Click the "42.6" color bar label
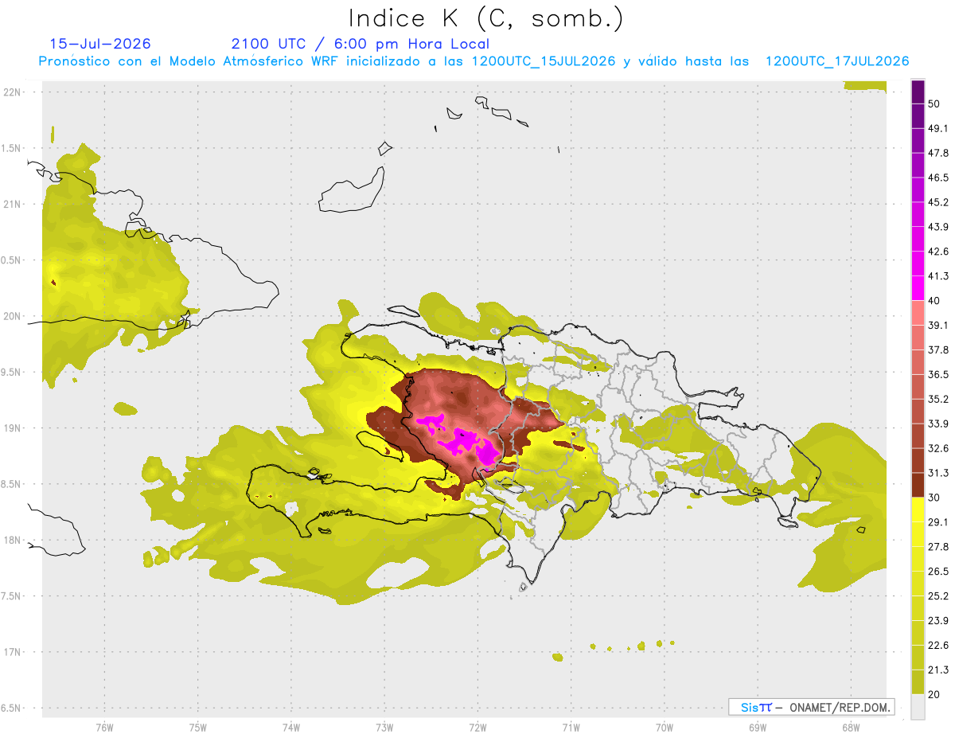This screenshot has height=738, width=955. pyautogui.click(x=938, y=252)
